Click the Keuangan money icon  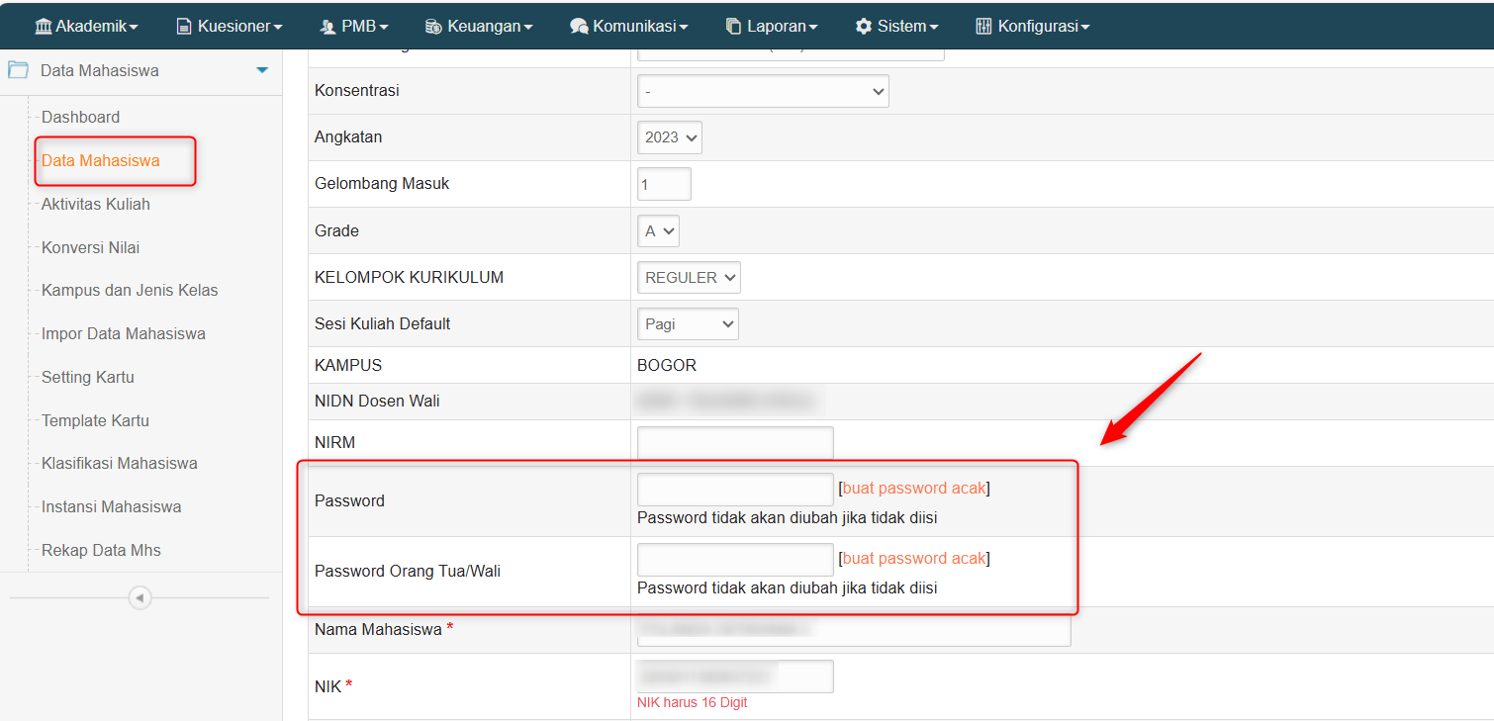pos(433,27)
